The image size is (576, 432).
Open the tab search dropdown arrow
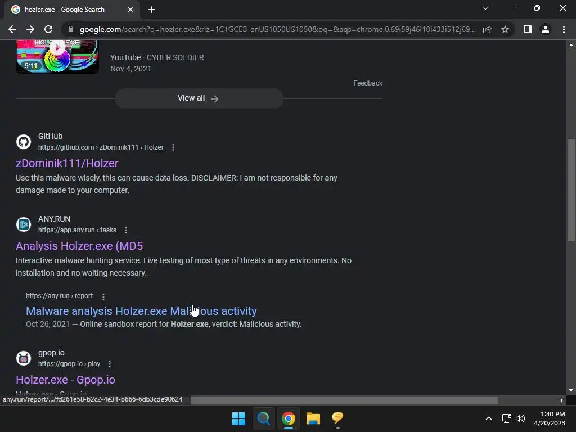click(485, 8)
